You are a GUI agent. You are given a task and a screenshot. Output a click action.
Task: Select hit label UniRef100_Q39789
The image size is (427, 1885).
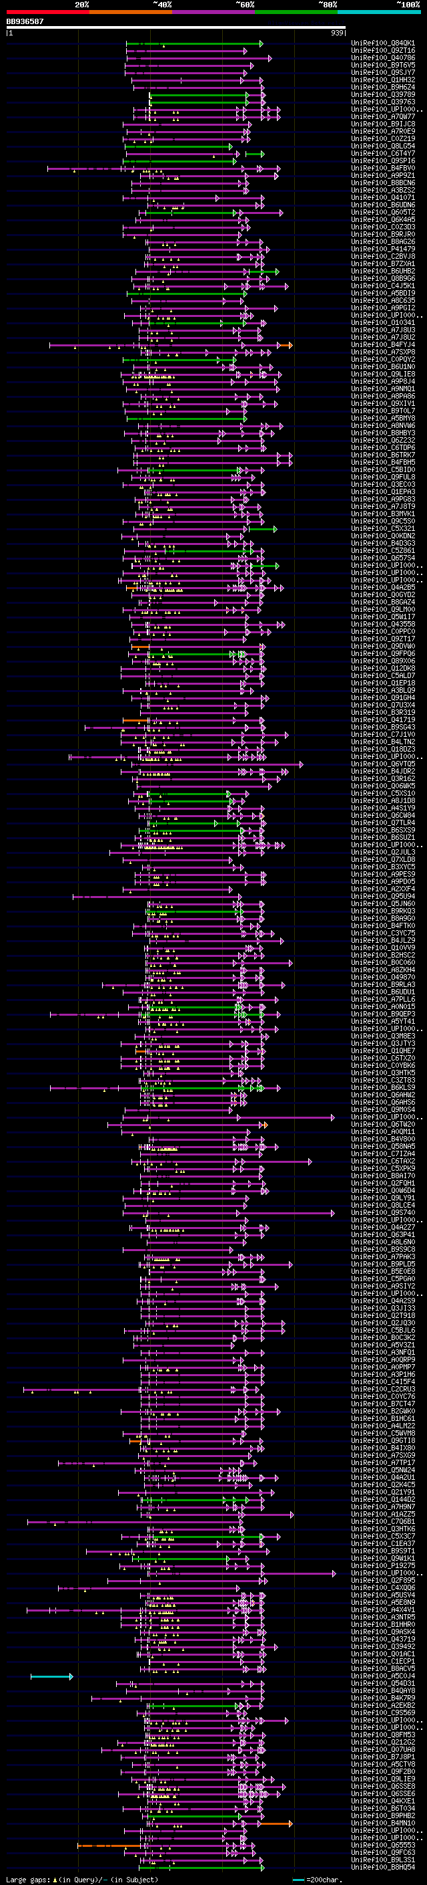point(383,94)
